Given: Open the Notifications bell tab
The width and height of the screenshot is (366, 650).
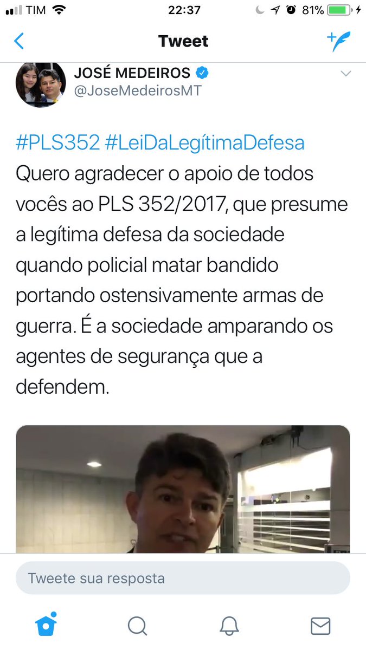Looking at the screenshot, I should [229, 626].
